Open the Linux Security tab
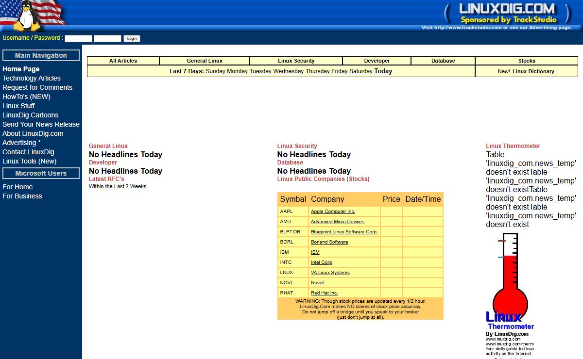Image resolution: width=583 pixels, height=359 pixels. pos(296,61)
